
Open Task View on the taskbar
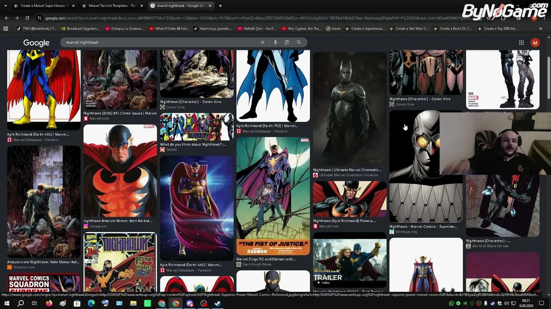click(34, 303)
